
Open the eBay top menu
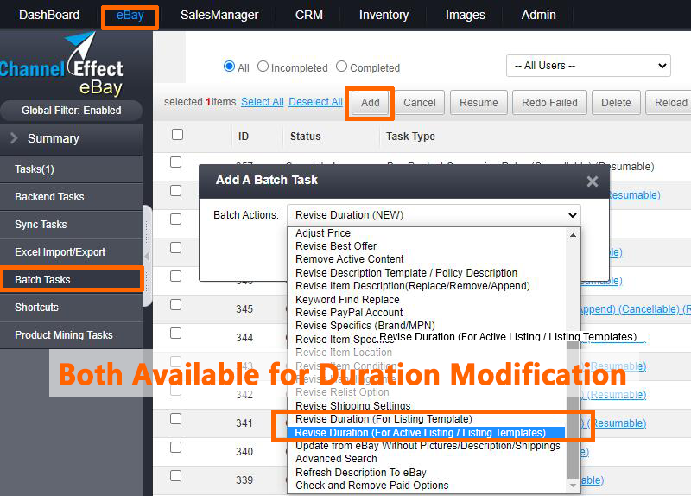pos(130,15)
